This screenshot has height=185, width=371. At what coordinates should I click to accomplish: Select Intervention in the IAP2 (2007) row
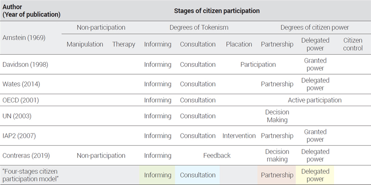(x=239, y=136)
